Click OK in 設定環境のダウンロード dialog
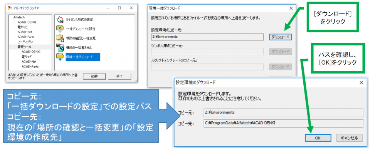The width and height of the screenshot is (370, 149). tap(318, 138)
